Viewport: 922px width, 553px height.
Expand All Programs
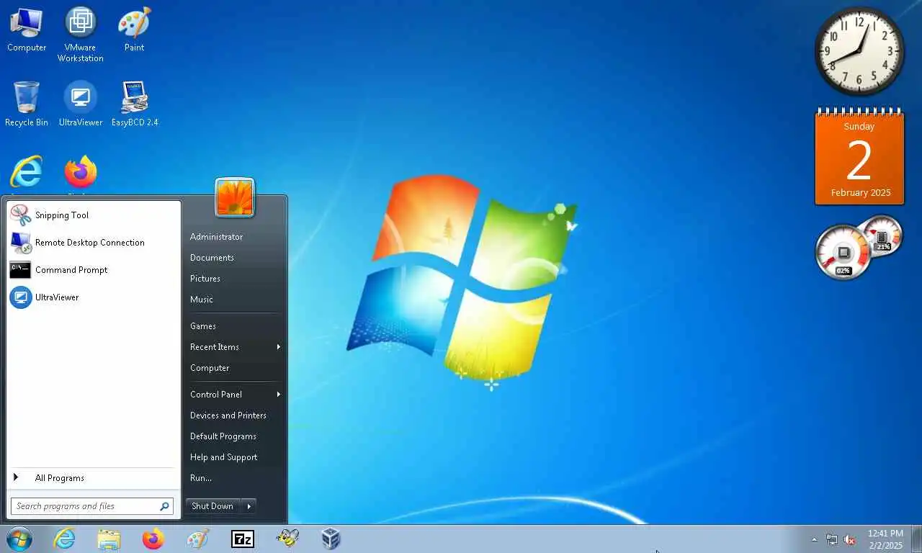tap(94, 478)
